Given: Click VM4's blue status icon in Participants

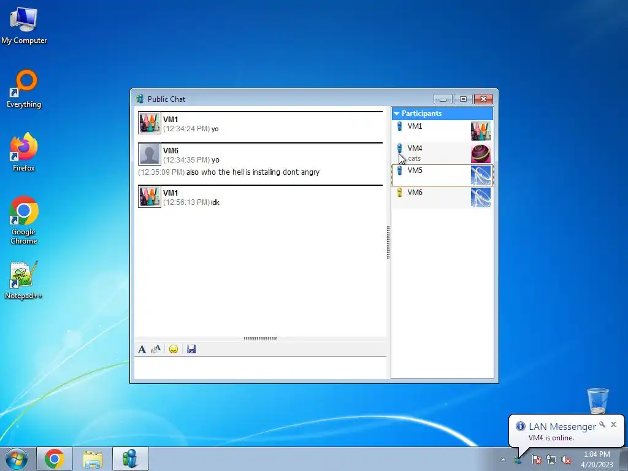Looking at the screenshot, I should pos(399,148).
